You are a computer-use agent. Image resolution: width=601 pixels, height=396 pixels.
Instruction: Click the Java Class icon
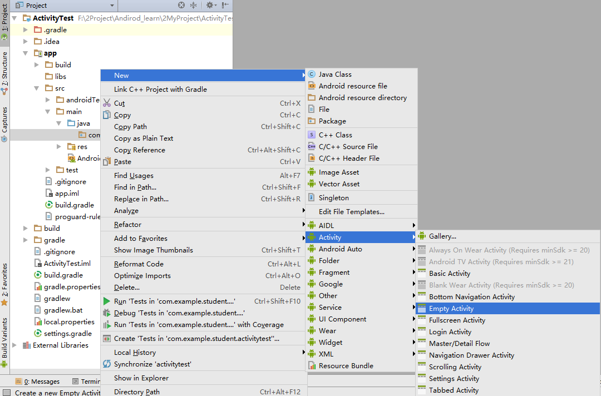click(312, 75)
